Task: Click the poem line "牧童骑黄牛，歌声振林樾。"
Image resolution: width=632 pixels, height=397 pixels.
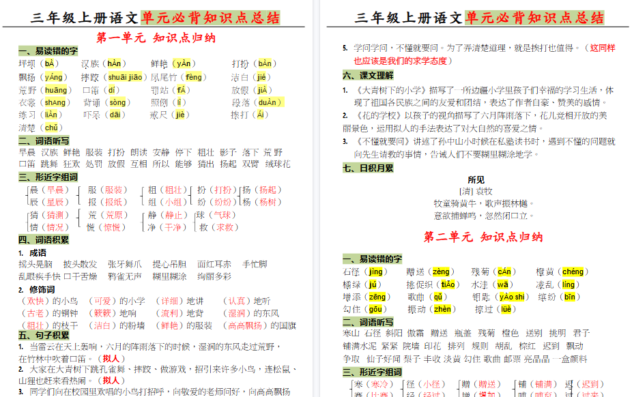Action: point(484,203)
